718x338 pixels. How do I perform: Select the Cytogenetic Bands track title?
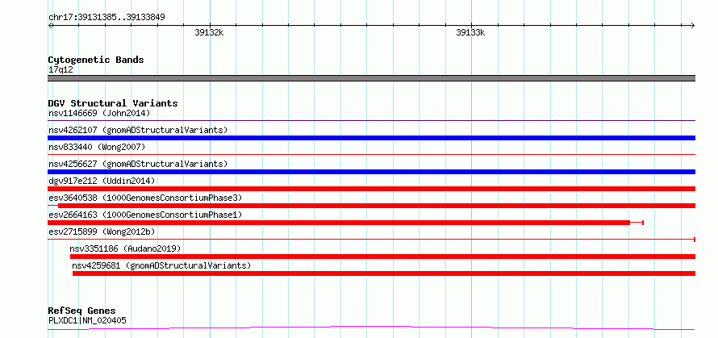pos(96,60)
